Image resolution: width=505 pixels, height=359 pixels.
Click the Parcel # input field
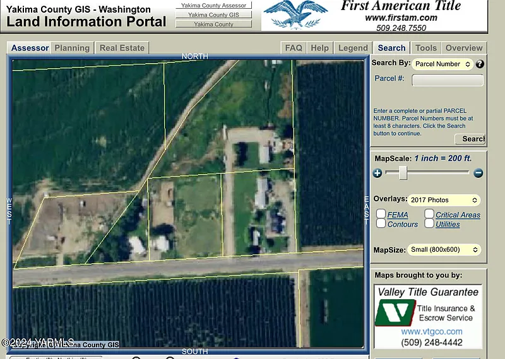[448, 80]
